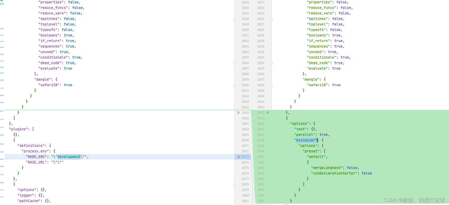Click "dead_code" key in right pane

(318, 63)
